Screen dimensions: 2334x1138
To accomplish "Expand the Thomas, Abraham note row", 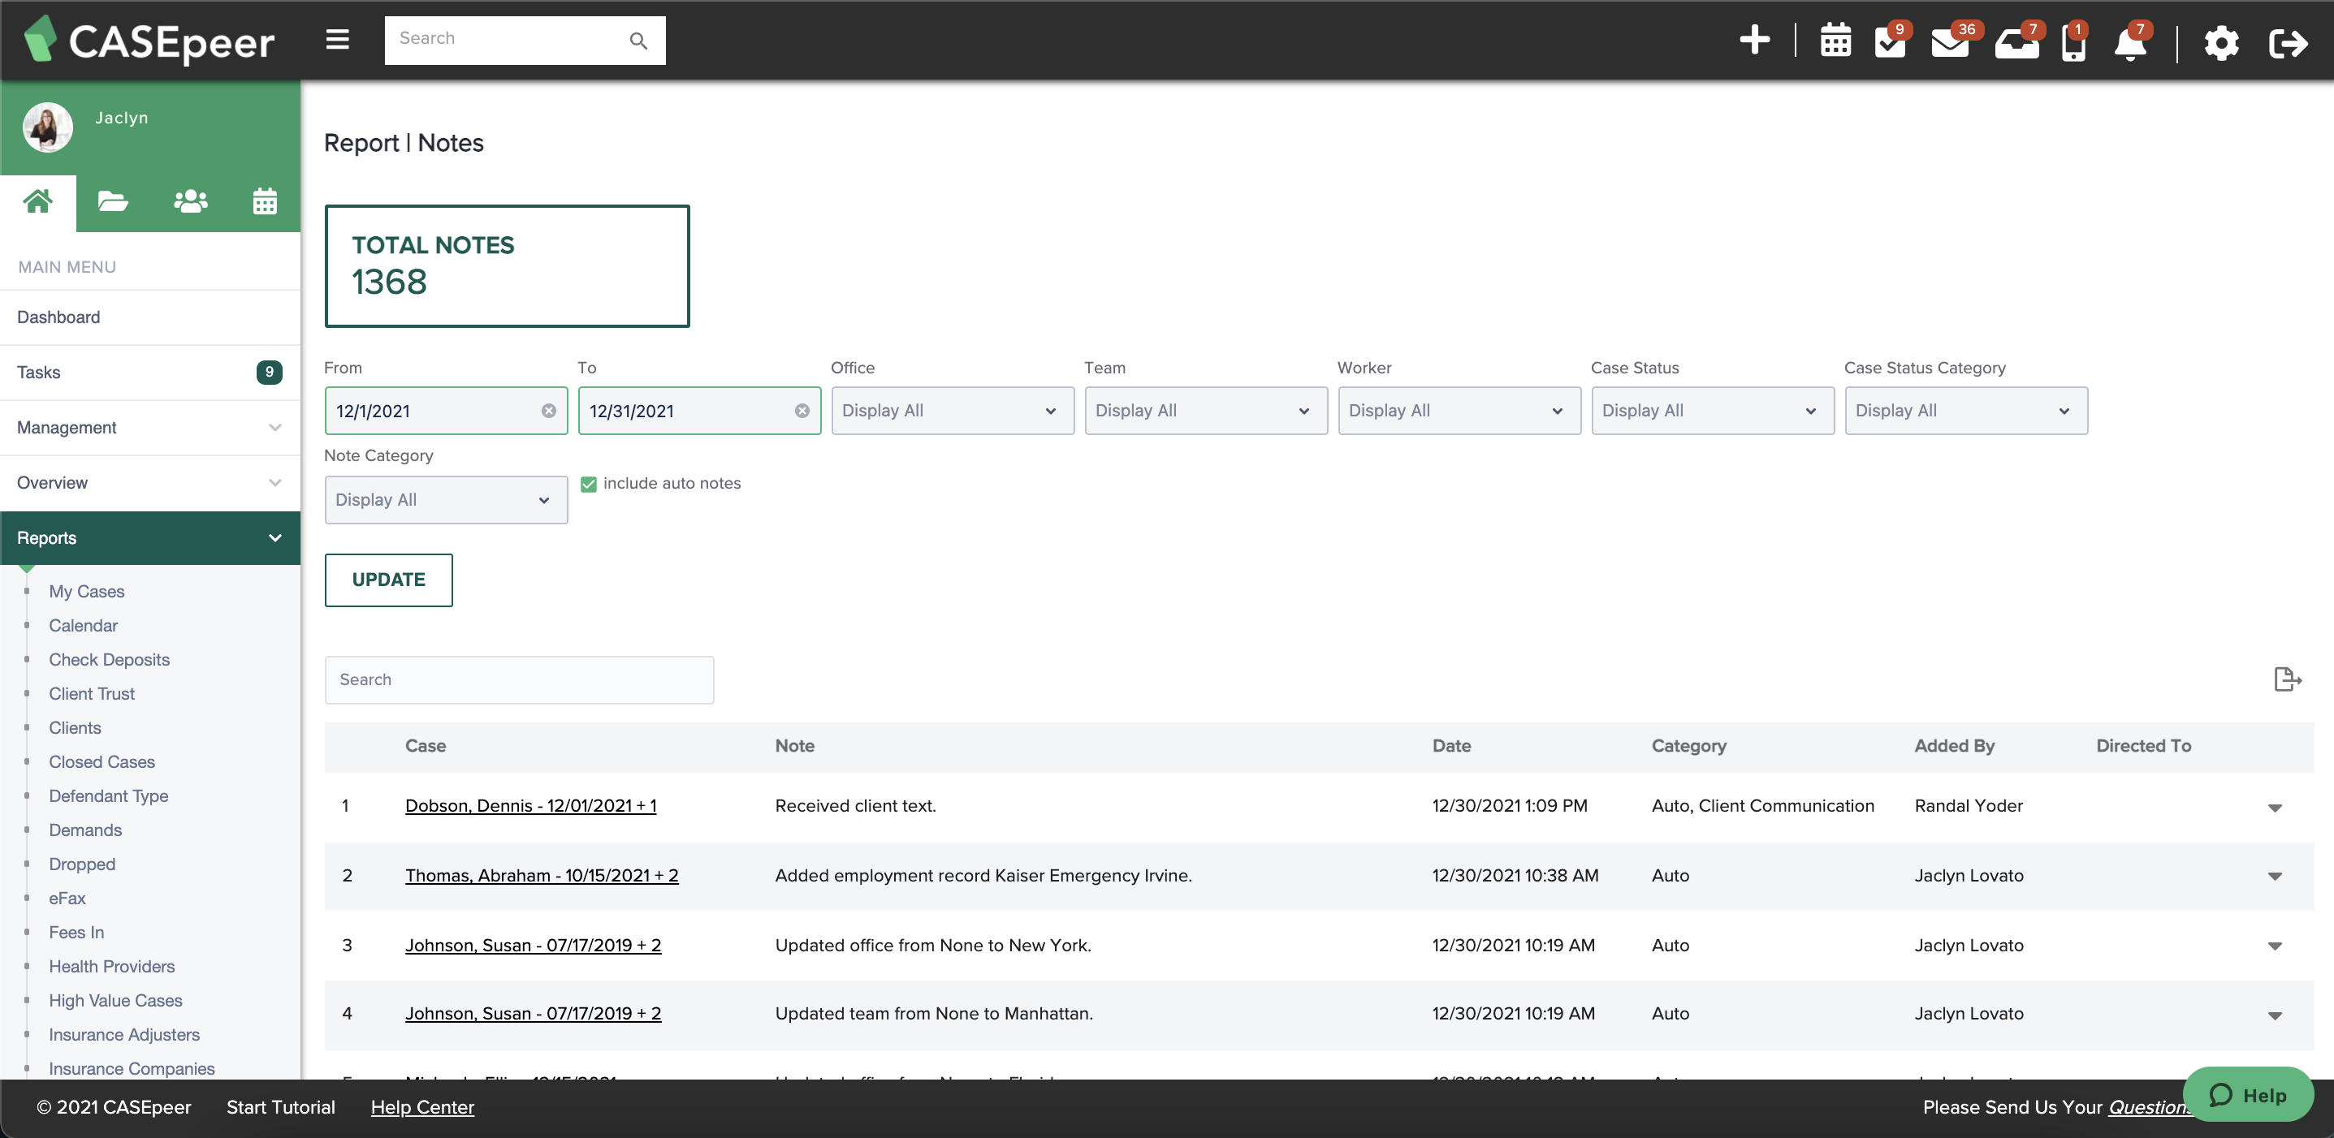I will pyautogui.click(x=2275, y=876).
